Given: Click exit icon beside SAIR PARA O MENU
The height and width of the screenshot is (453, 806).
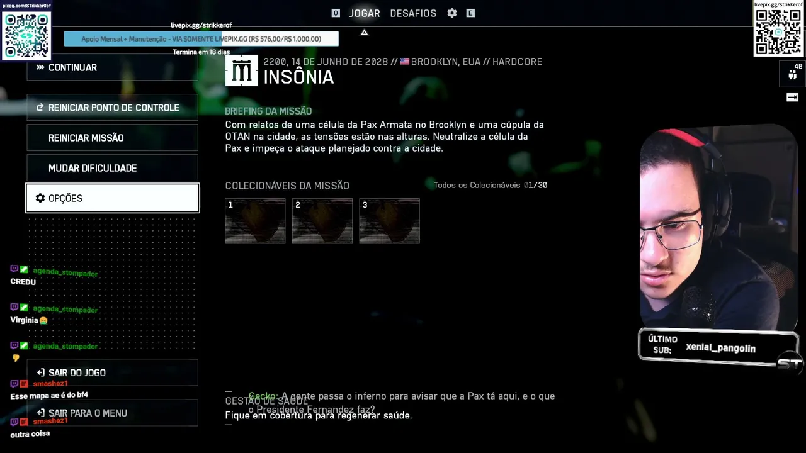Looking at the screenshot, I should click(40, 413).
